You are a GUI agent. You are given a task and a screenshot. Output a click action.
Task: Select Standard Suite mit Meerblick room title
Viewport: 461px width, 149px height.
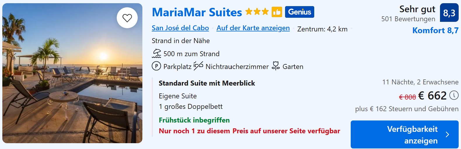coord(207,83)
